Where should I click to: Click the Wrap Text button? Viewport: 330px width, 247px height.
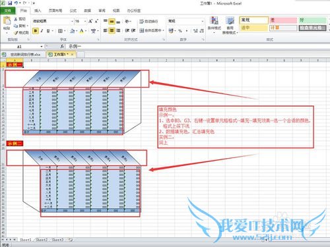click(148, 21)
